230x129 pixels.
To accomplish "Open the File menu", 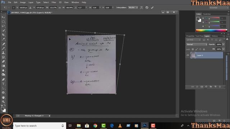I will tap(10, 3).
